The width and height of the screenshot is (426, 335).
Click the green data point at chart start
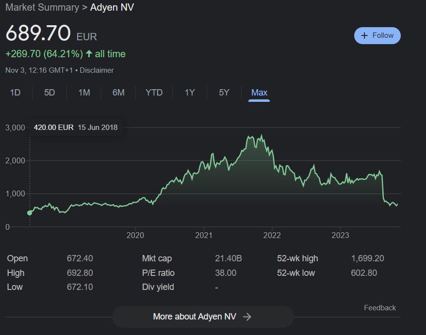tap(30, 213)
